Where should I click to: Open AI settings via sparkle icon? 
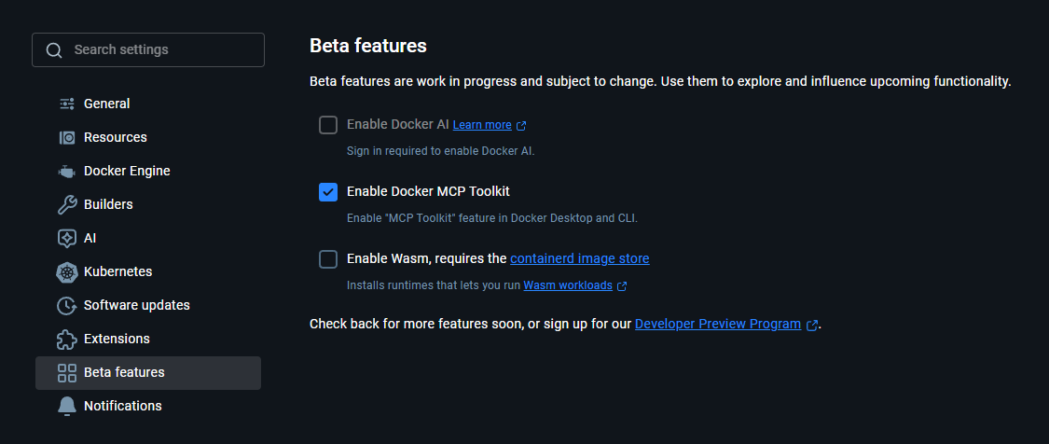67,238
